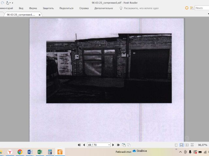
Task: Open the Вид menu
Action: point(21,8)
